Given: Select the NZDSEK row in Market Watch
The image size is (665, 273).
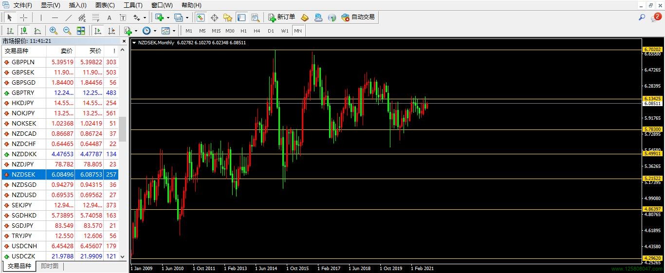Looking at the screenshot, I should (60, 174).
